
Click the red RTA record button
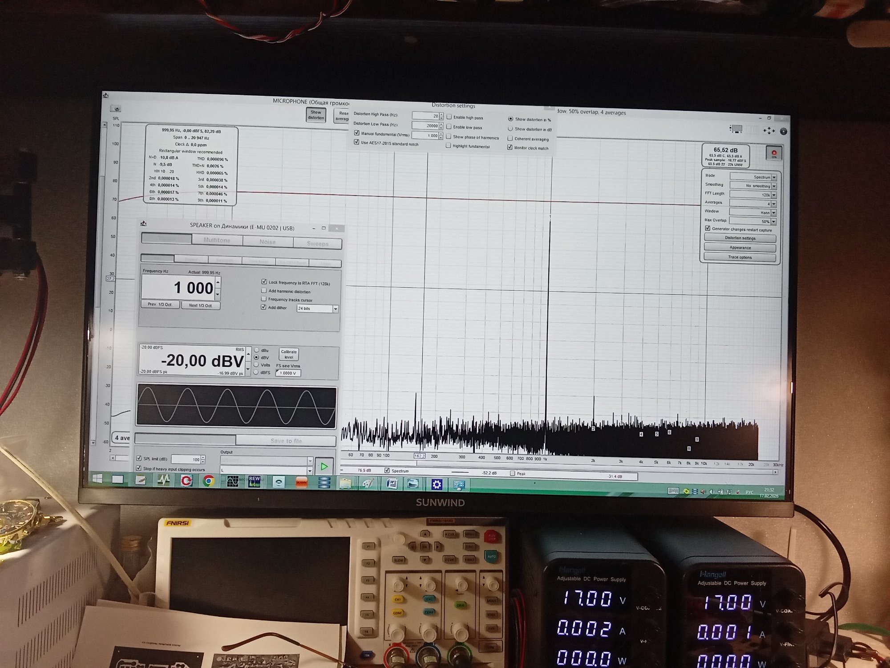[774, 154]
